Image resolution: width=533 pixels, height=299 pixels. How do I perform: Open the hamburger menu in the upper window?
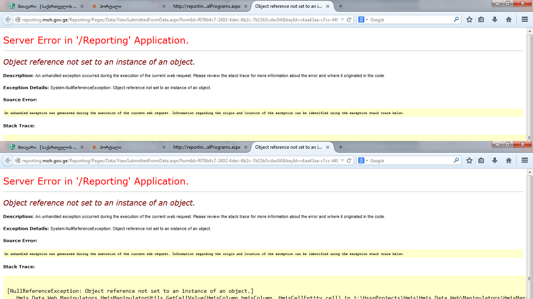[525, 19]
